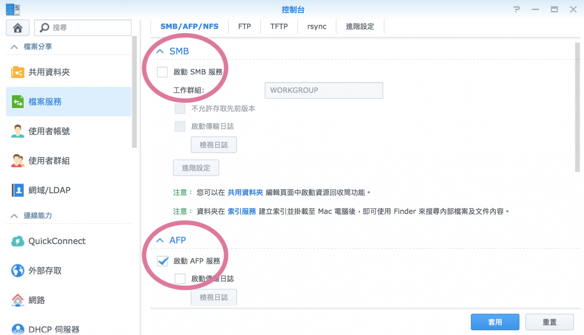Click the help question mark icon
584x335 pixels.
pos(516,10)
